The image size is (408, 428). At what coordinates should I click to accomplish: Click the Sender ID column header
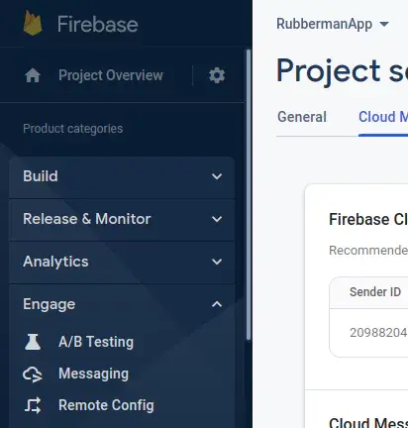[x=375, y=292]
